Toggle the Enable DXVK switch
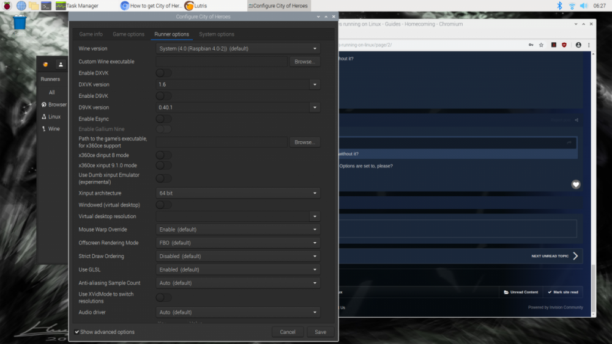Viewport: 612px width, 344px height. 163,73
